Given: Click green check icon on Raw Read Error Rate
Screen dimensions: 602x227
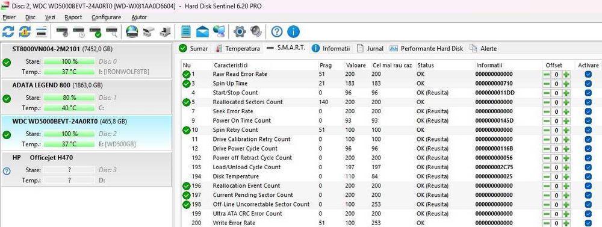Looking at the screenshot, I should (187, 74).
